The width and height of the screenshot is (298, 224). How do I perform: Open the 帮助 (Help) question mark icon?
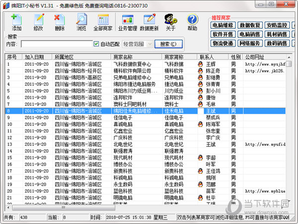[192, 22]
